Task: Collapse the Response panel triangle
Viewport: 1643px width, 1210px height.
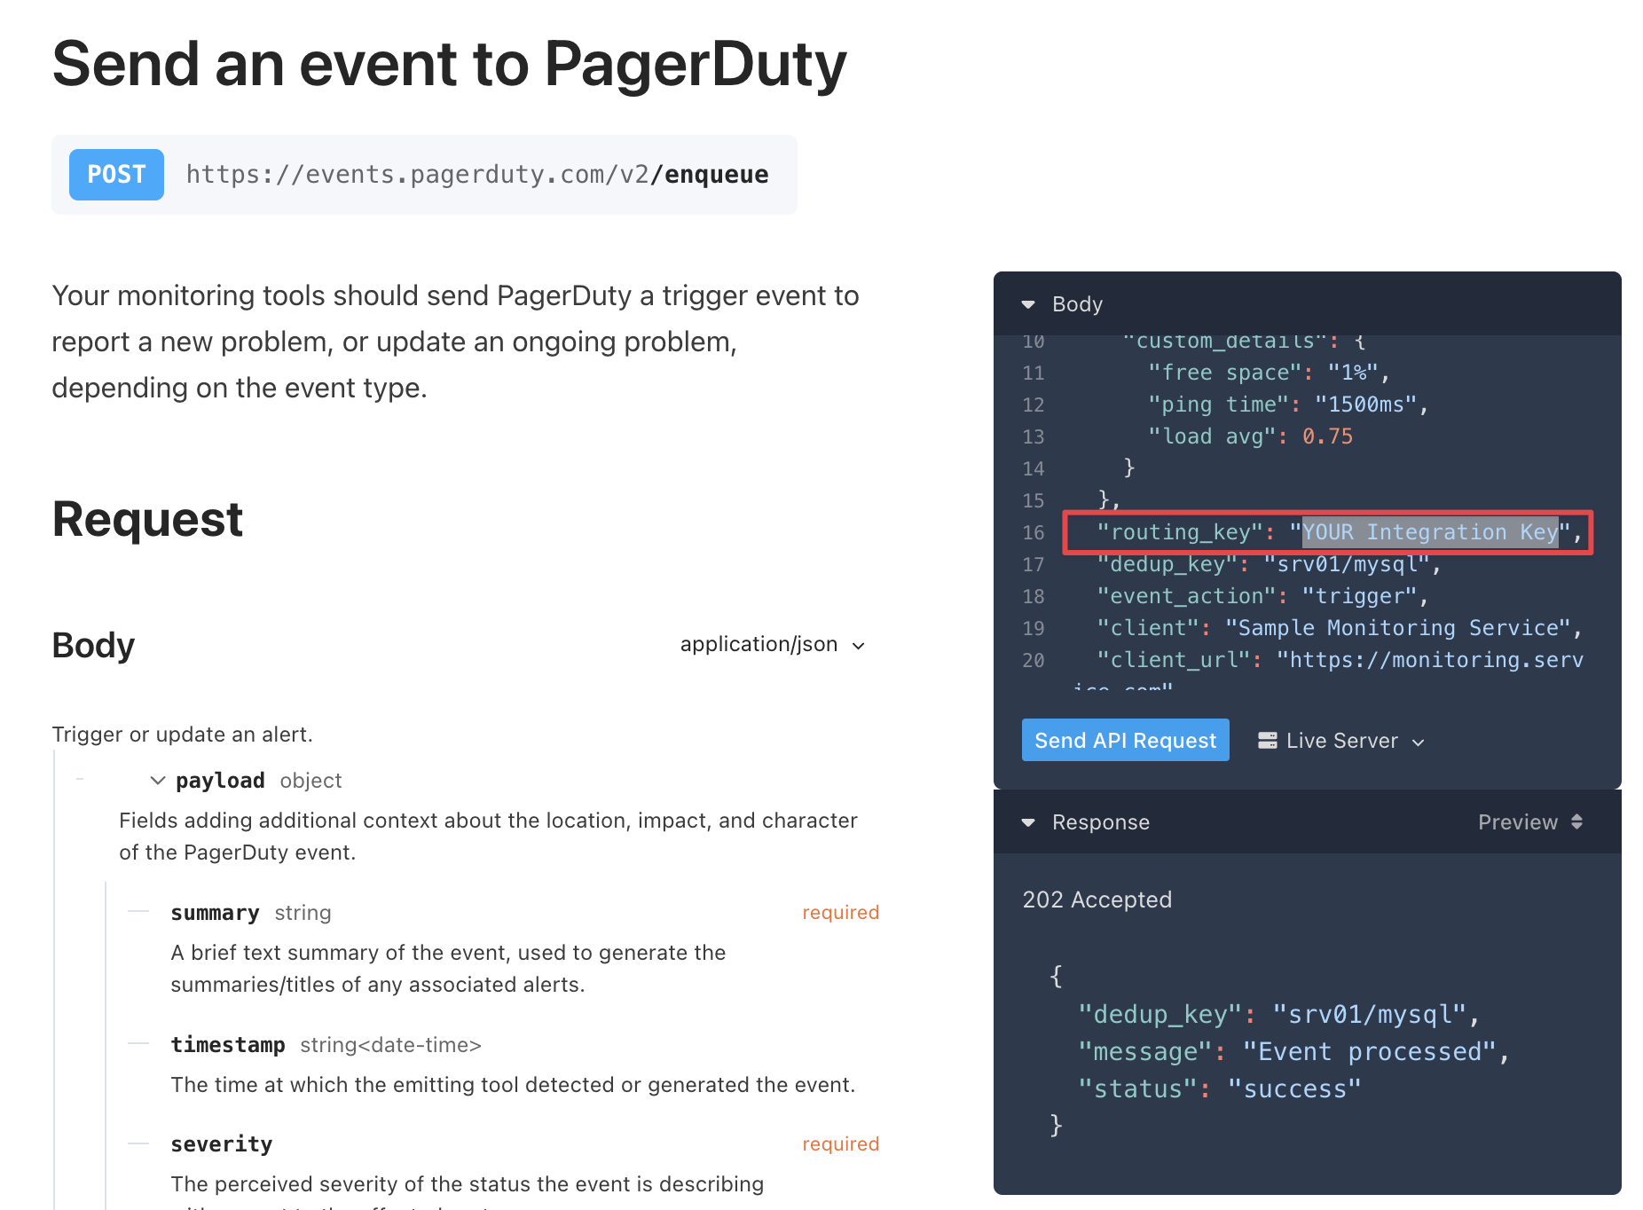Action: coord(1028,822)
